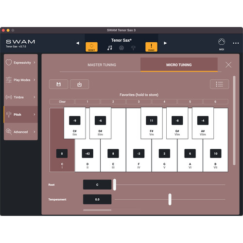Click the orange RESET button

(91, 47)
